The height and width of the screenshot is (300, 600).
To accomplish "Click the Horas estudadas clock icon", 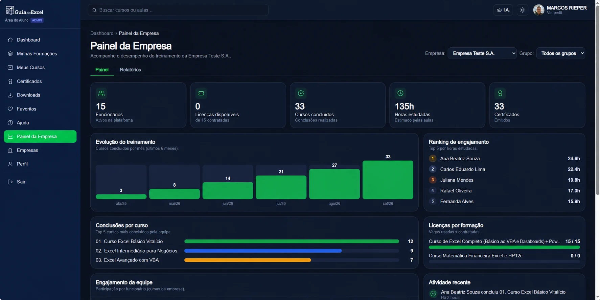I will [x=400, y=93].
